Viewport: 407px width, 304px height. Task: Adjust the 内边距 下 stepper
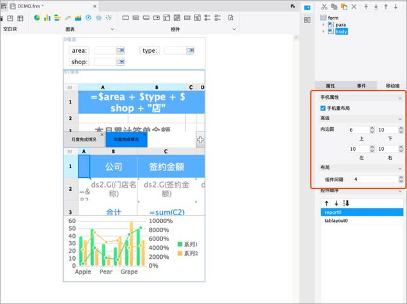click(401, 130)
